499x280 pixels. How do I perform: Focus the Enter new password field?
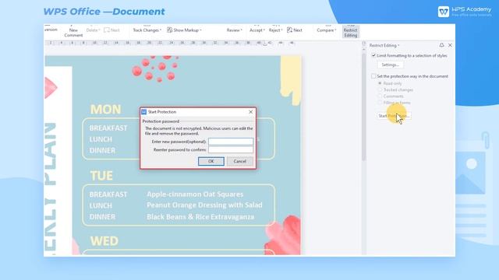tap(231, 142)
